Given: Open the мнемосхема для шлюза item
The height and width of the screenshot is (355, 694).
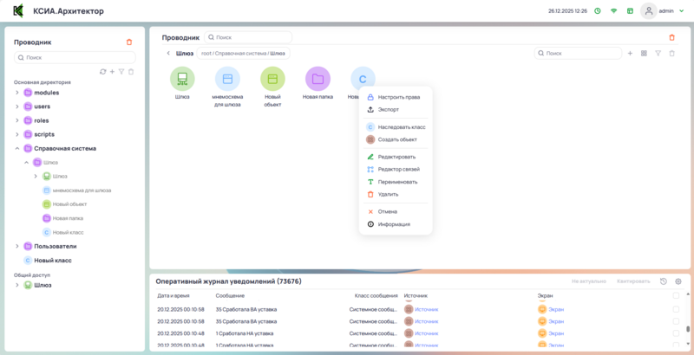Looking at the screenshot, I should coord(227,80).
